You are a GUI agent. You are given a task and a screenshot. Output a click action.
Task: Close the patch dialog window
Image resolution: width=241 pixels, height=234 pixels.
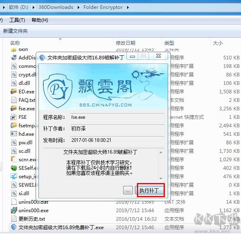coord(158,56)
